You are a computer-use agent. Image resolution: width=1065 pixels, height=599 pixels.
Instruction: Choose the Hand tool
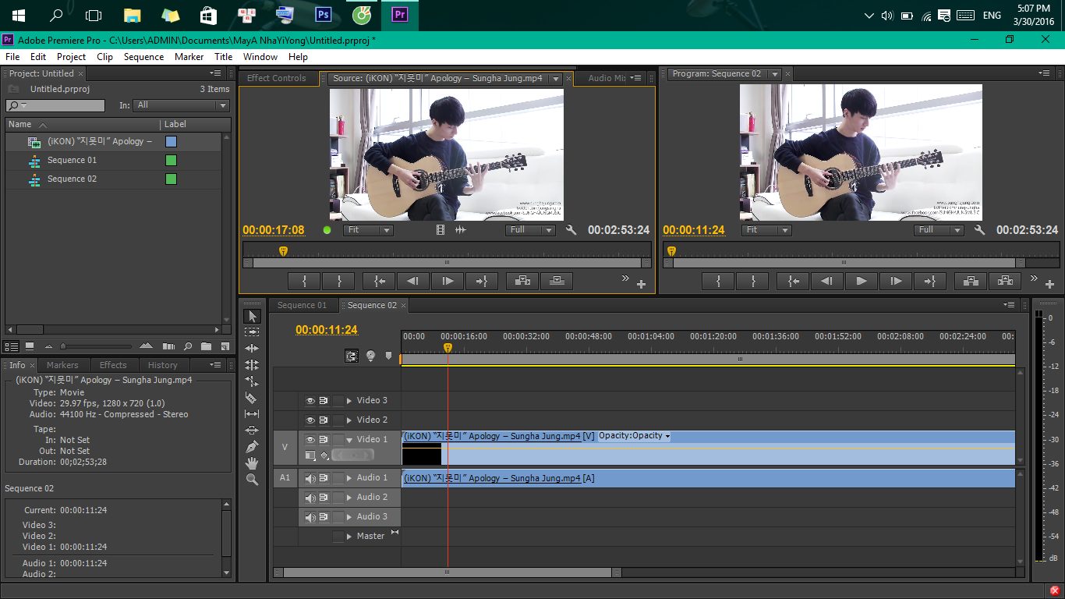click(x=252, y=463)
